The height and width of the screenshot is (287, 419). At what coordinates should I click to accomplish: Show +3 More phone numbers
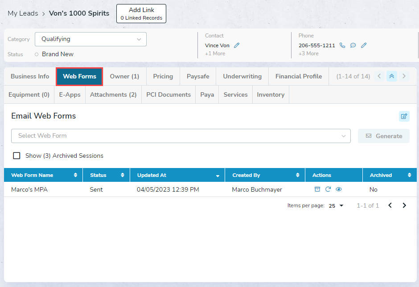click(x=308, y=53)
